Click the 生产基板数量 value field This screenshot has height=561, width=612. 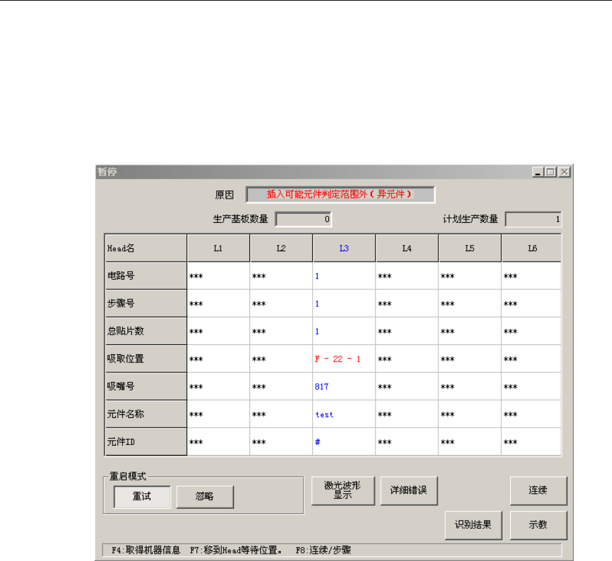tap(303, 219)
